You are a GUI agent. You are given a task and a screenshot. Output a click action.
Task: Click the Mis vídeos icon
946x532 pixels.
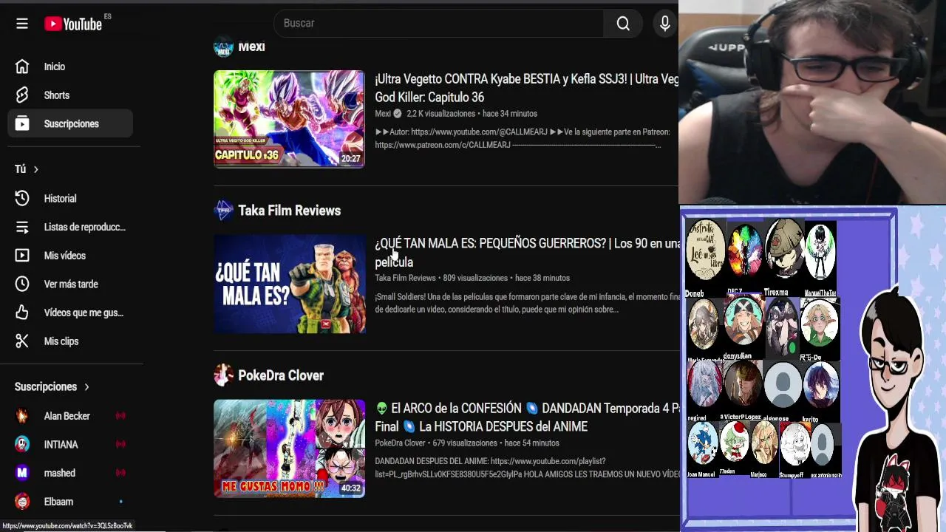click(22, 256)
